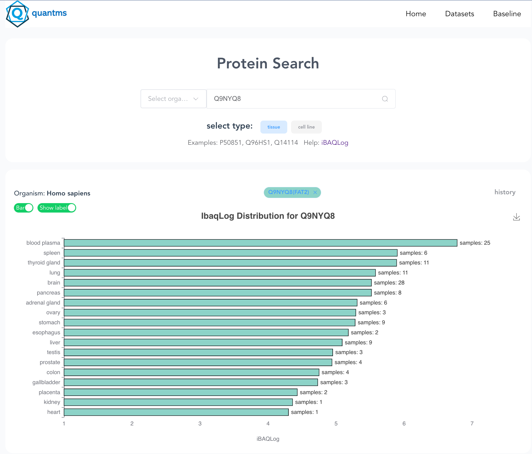
Task: Turn off the Show label switch
Action: coord(57,208)
